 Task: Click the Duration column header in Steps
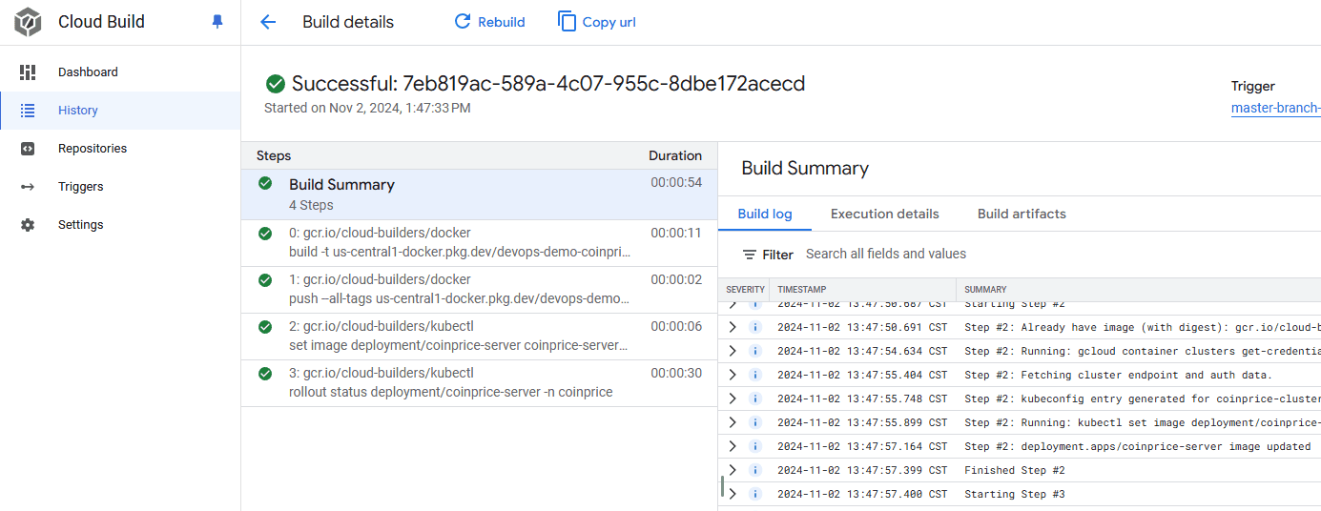(x=675, y=155)
